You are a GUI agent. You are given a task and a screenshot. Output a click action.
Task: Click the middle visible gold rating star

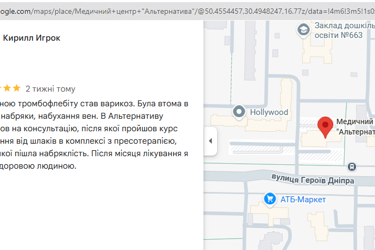pyautogui.click(x=8, y=88)
